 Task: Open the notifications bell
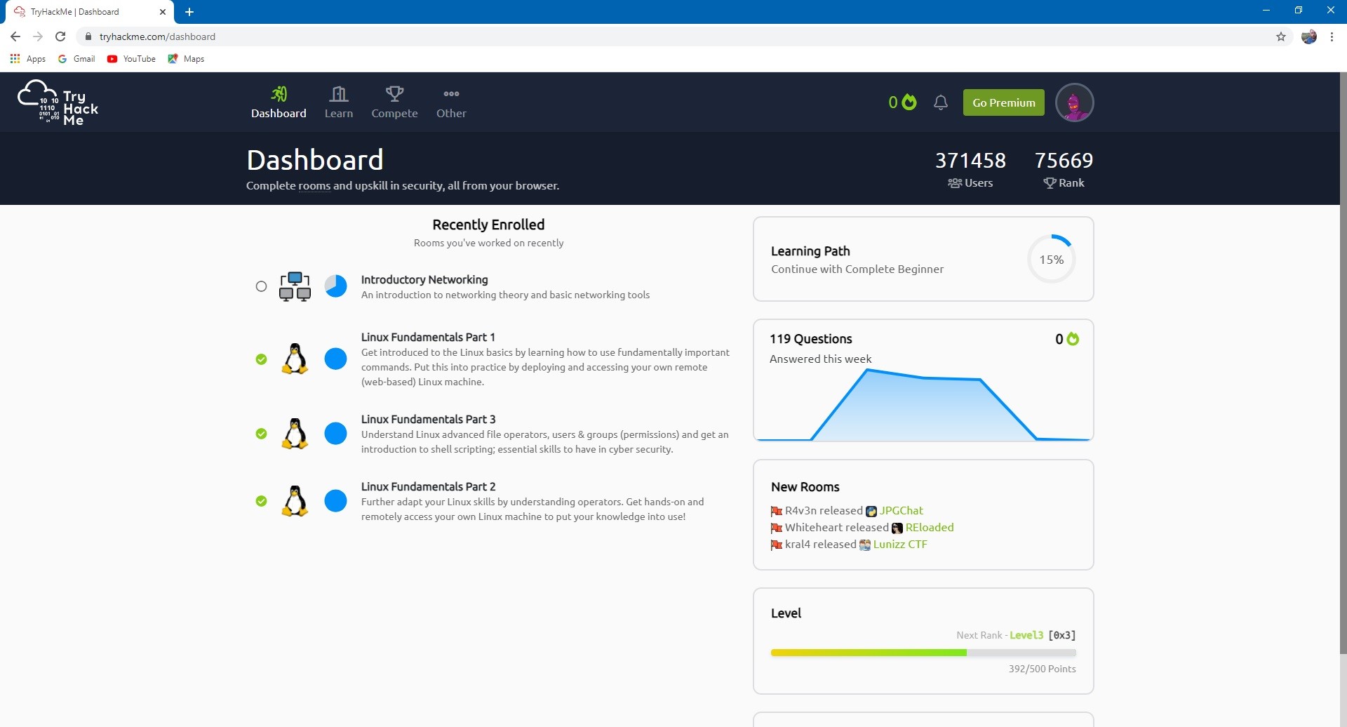click(940, 102)
